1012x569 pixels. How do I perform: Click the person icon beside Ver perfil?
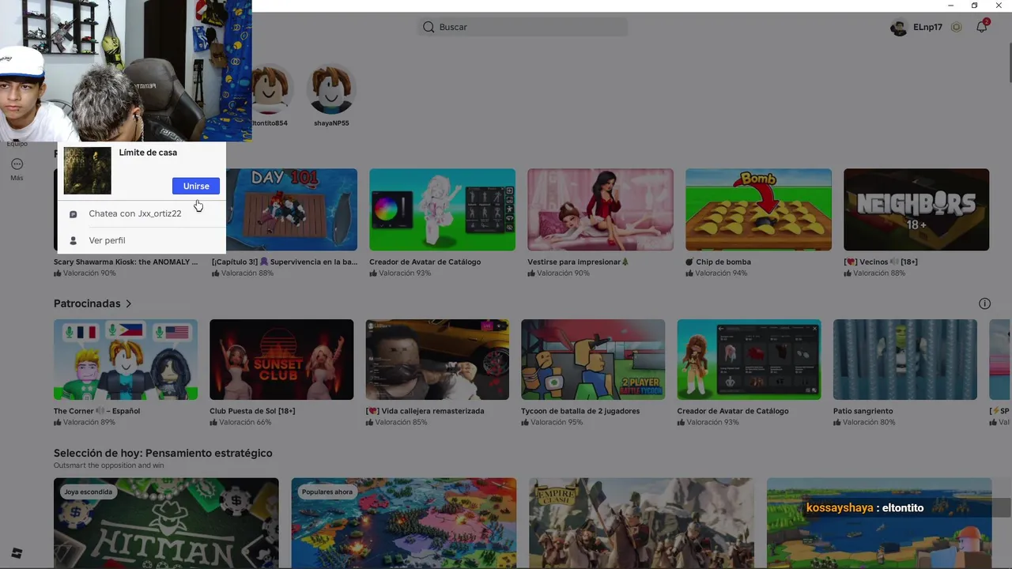74,240
